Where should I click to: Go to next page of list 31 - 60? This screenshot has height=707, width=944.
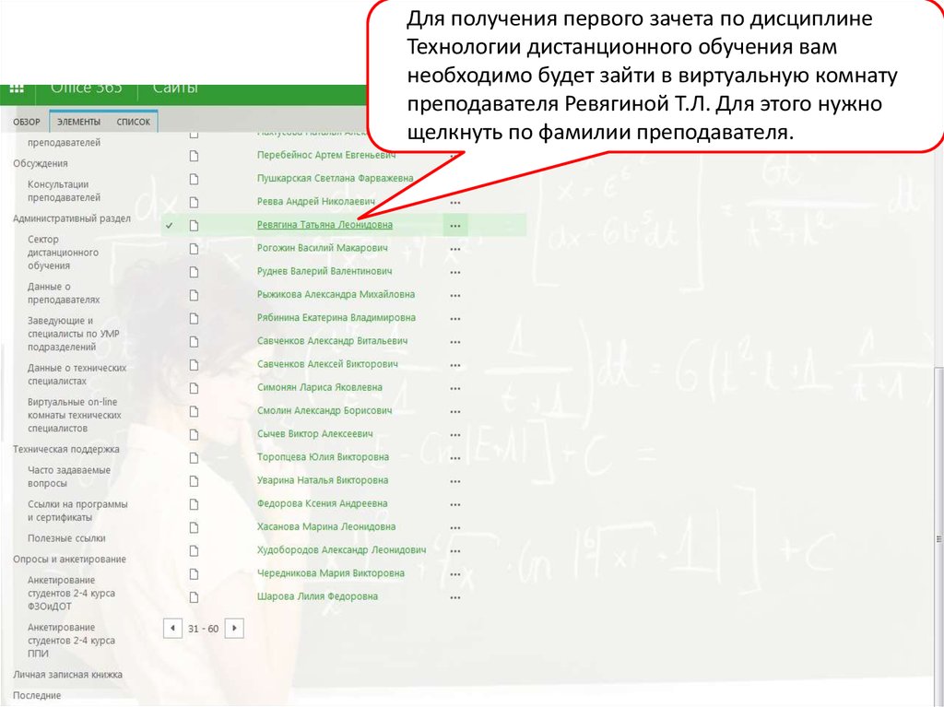click(234, 628)
